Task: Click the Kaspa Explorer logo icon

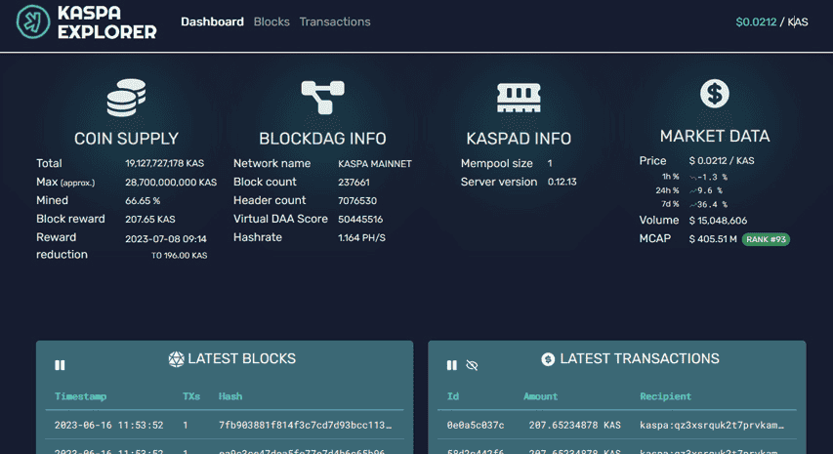Action: click(x=33, y=21)
